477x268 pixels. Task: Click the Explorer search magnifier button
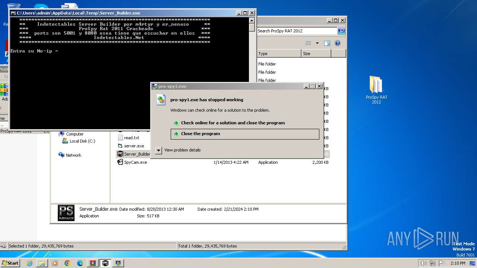coord(341,31)
